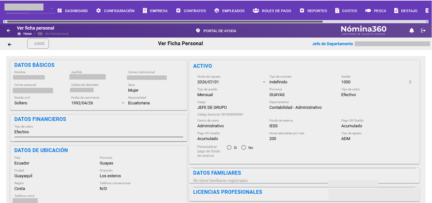Image resolution: width=432 pixels, height=203 pixels.
Task: Open the Fecha de nacimiento dropdown arrow
Action: (123, 103)
